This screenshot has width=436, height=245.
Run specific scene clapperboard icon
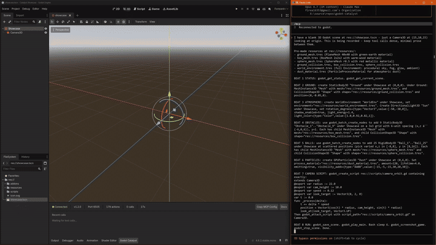click(x=264, y=9)
